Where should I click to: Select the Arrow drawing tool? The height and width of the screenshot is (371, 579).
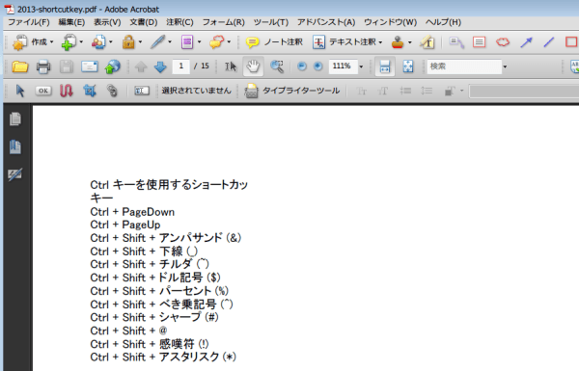tap(526, 42)
